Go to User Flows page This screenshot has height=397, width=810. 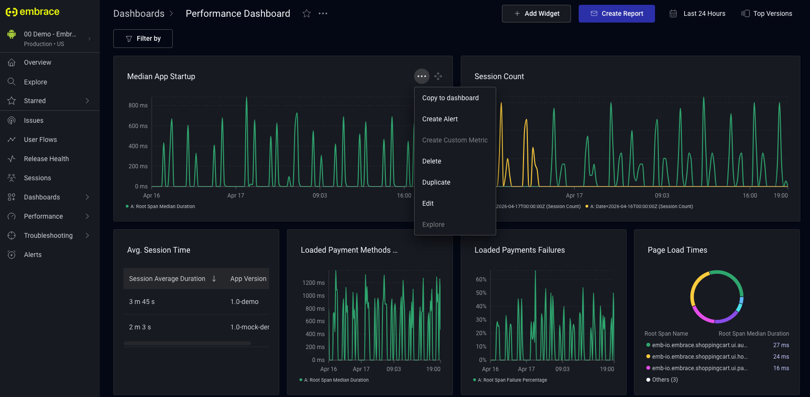click(40, 140)
